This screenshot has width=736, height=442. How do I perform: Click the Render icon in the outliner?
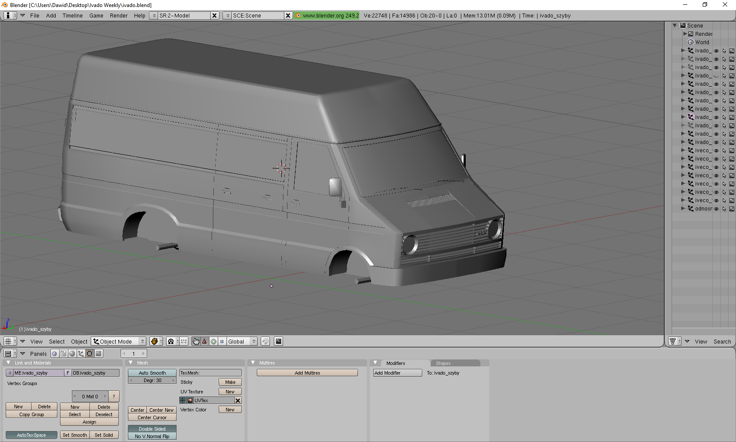tap(690, 34)
